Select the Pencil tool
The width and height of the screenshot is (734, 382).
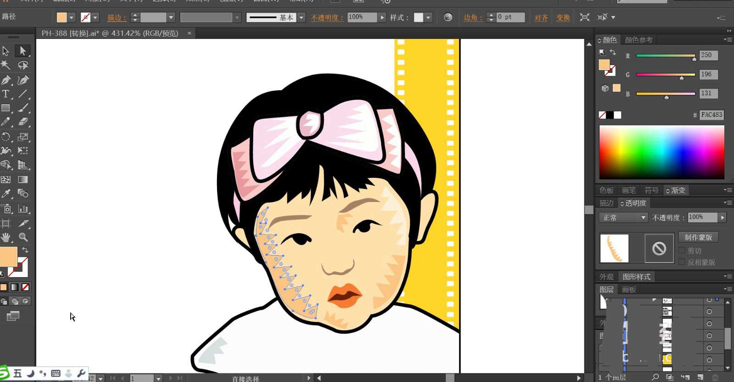coord(6,122)
